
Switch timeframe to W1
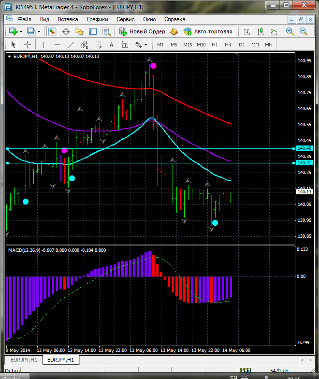[255, 44]
